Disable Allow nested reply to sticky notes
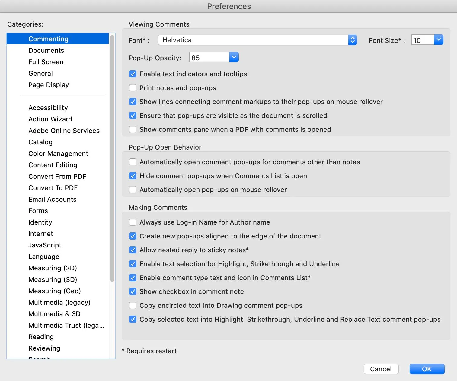 (133, 250)
